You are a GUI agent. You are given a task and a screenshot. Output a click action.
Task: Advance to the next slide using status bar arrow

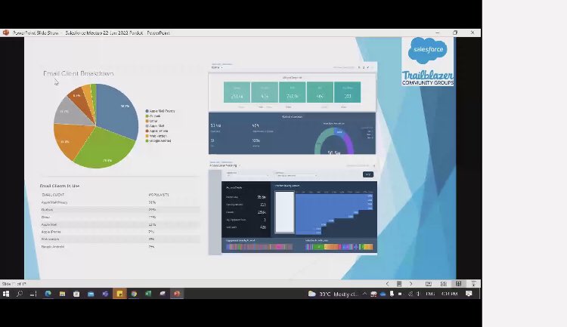tap(411, 284)
